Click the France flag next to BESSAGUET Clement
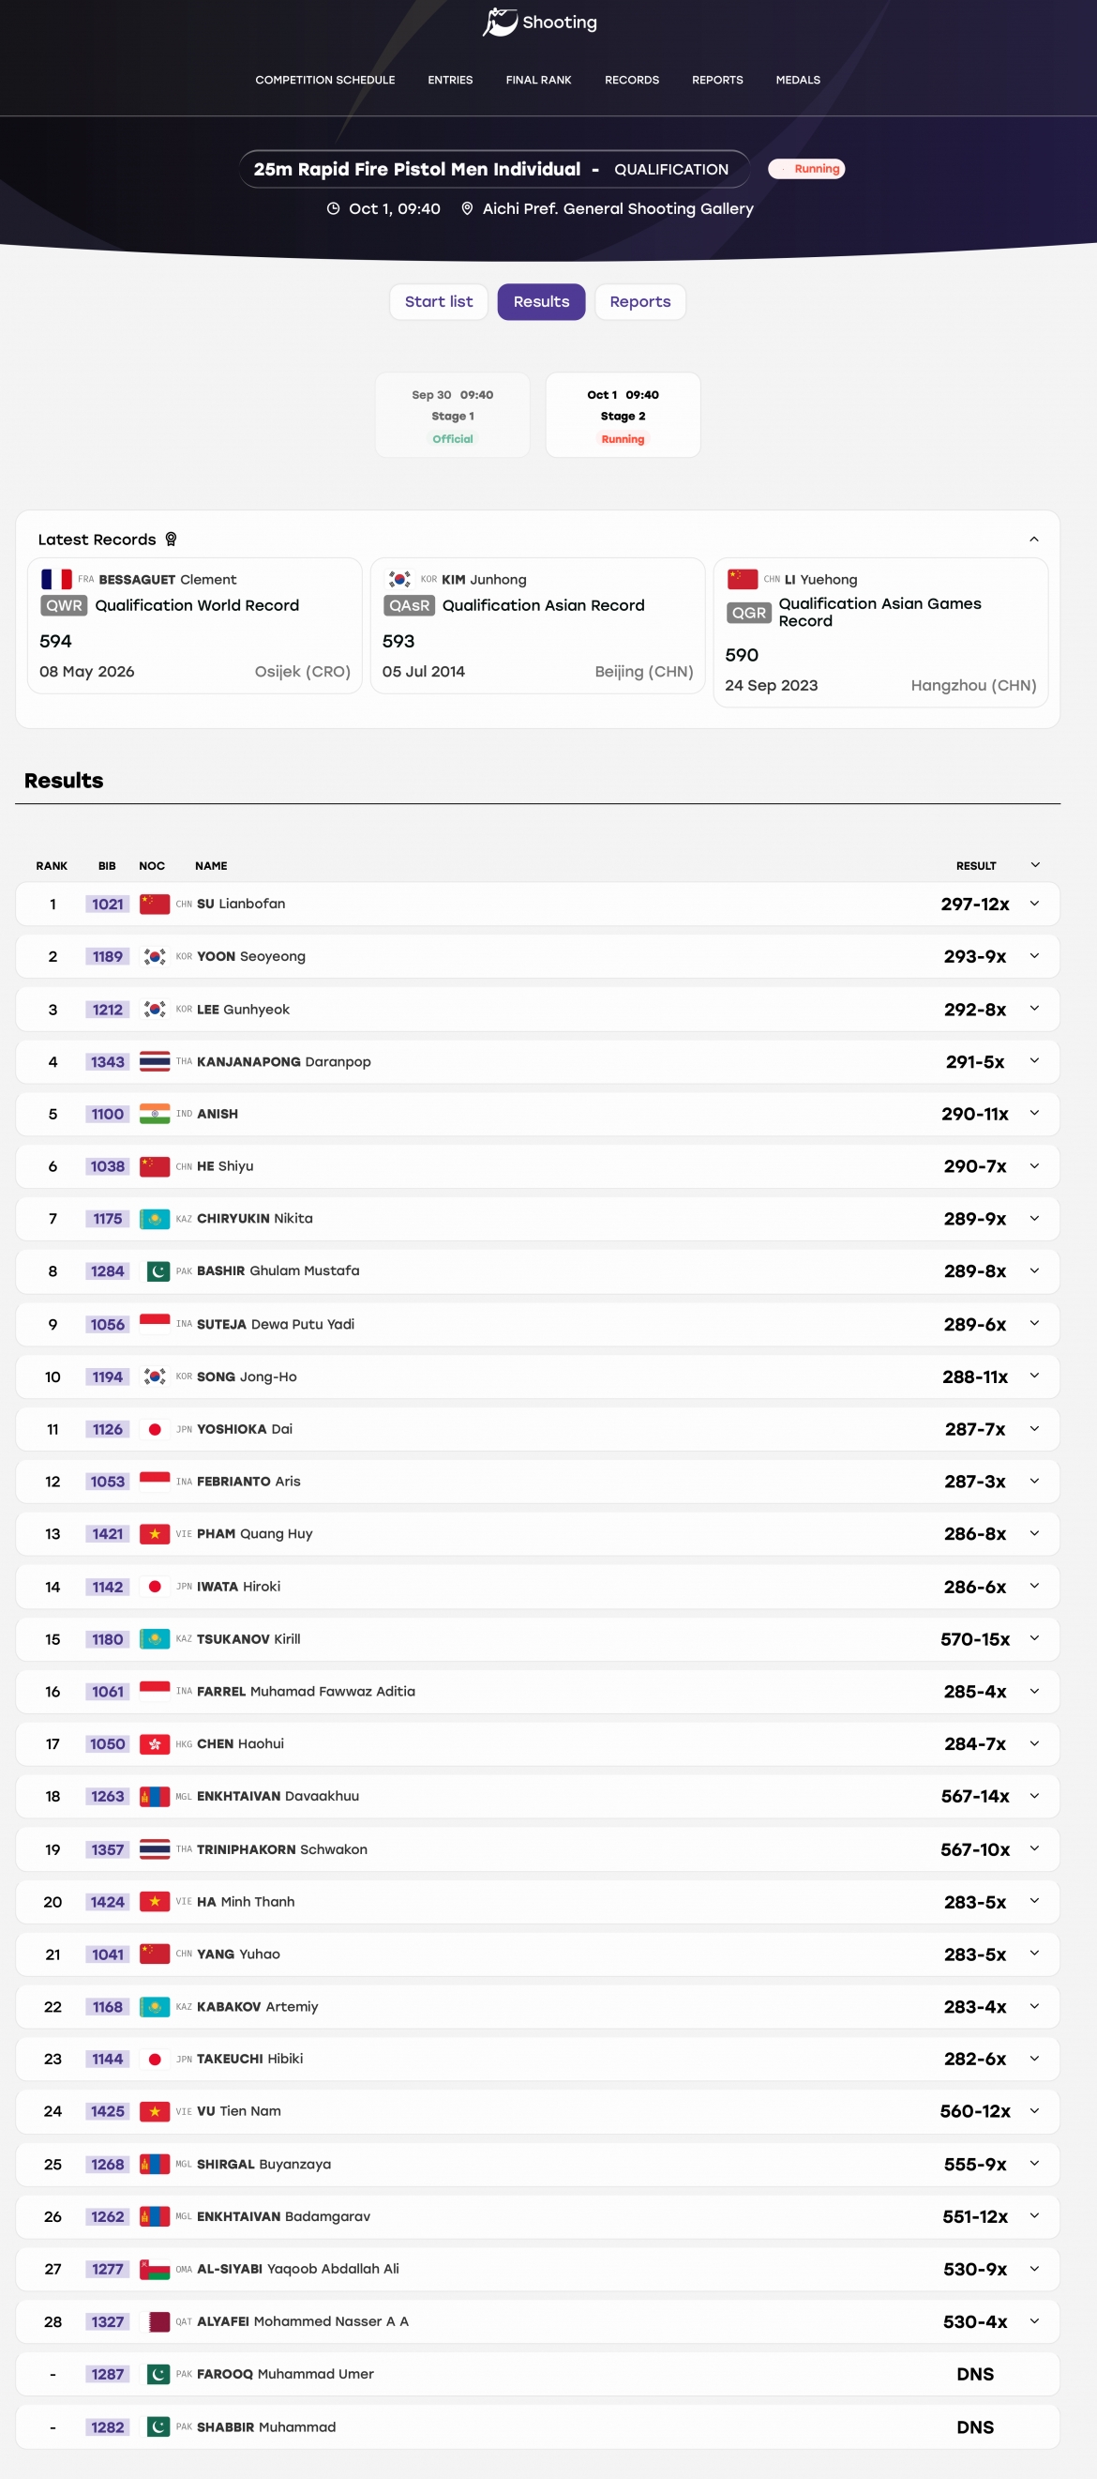 click(x=56, y=579)
